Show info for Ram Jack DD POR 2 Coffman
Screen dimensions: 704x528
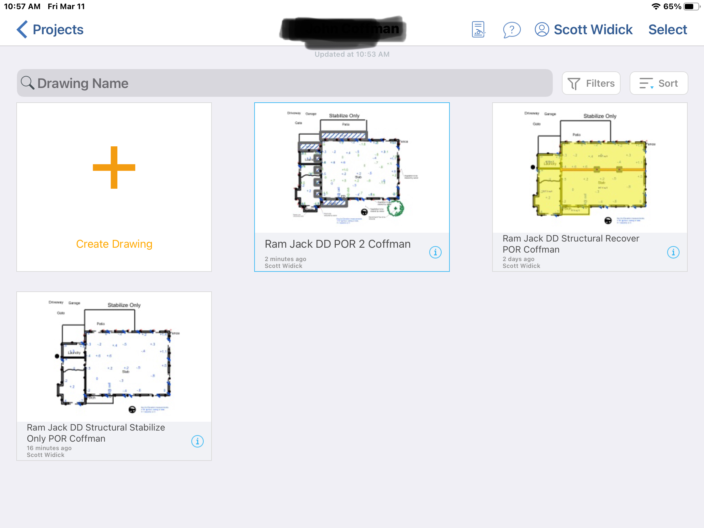pyautogui.click(x=435, y=252)
